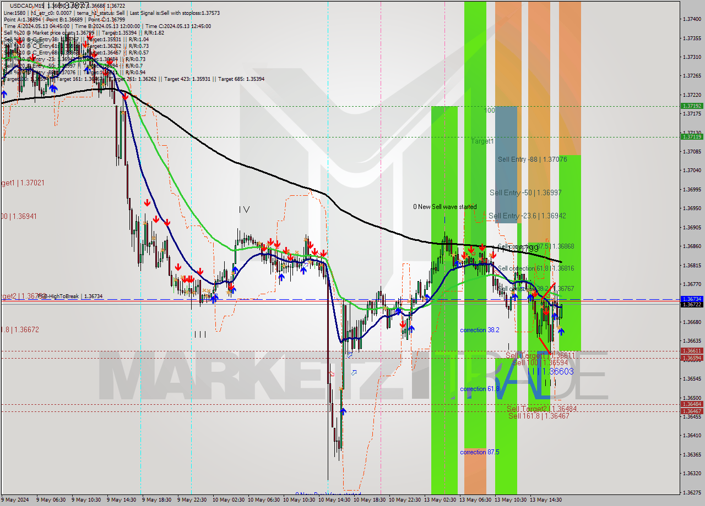Click the 'I V' wave label
Image resolution: width=705 pixels, height=506 pixels.
point(244,209)
